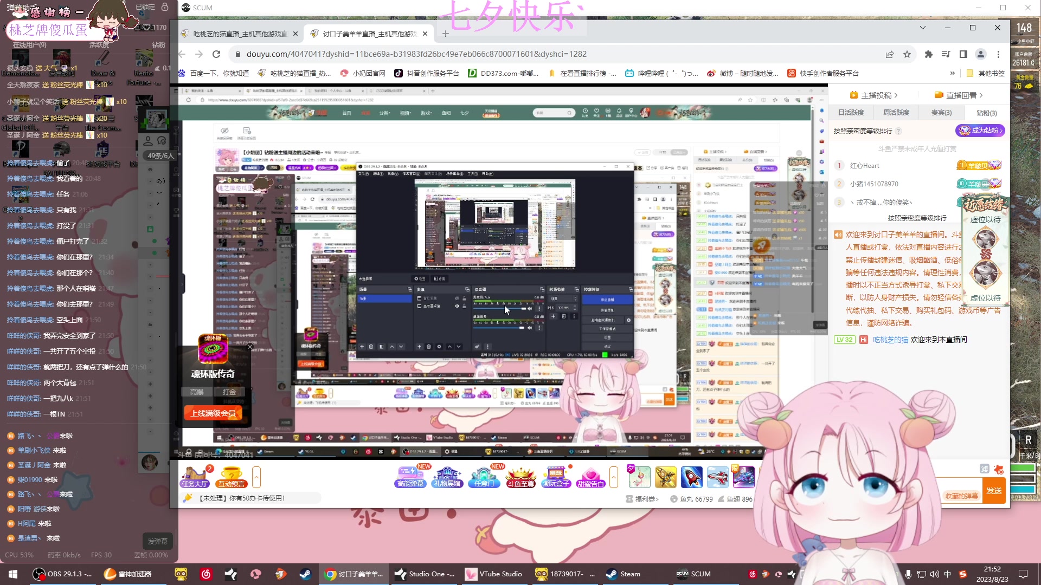
Task: Go back in Chrome history
Action: coord(182,54)
